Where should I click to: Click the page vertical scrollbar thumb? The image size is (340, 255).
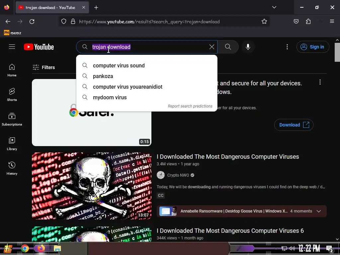pyautogui.click(x=337, y=52)
